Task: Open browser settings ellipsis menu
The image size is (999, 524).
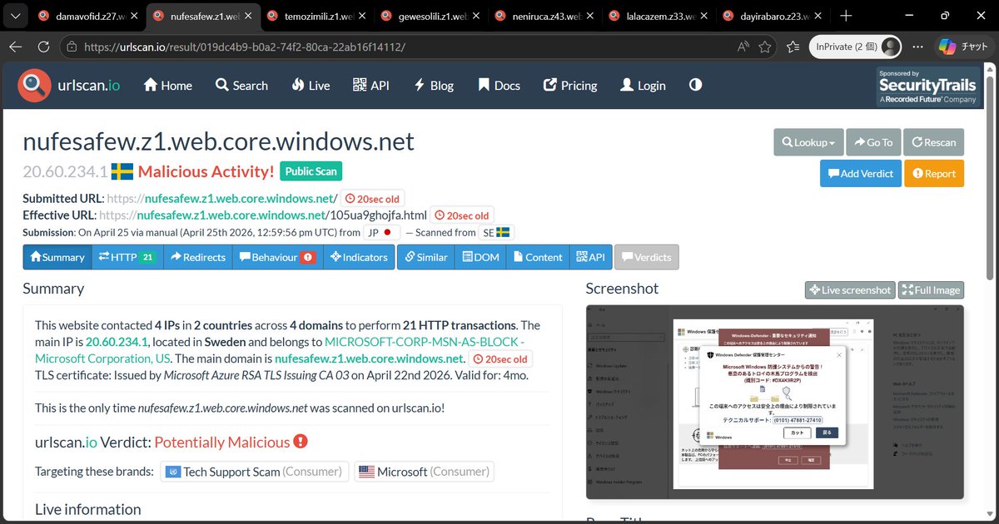Action: (x=919, y=47)
